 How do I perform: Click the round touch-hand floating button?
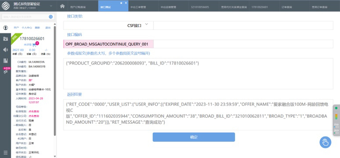tap(325, 142)
